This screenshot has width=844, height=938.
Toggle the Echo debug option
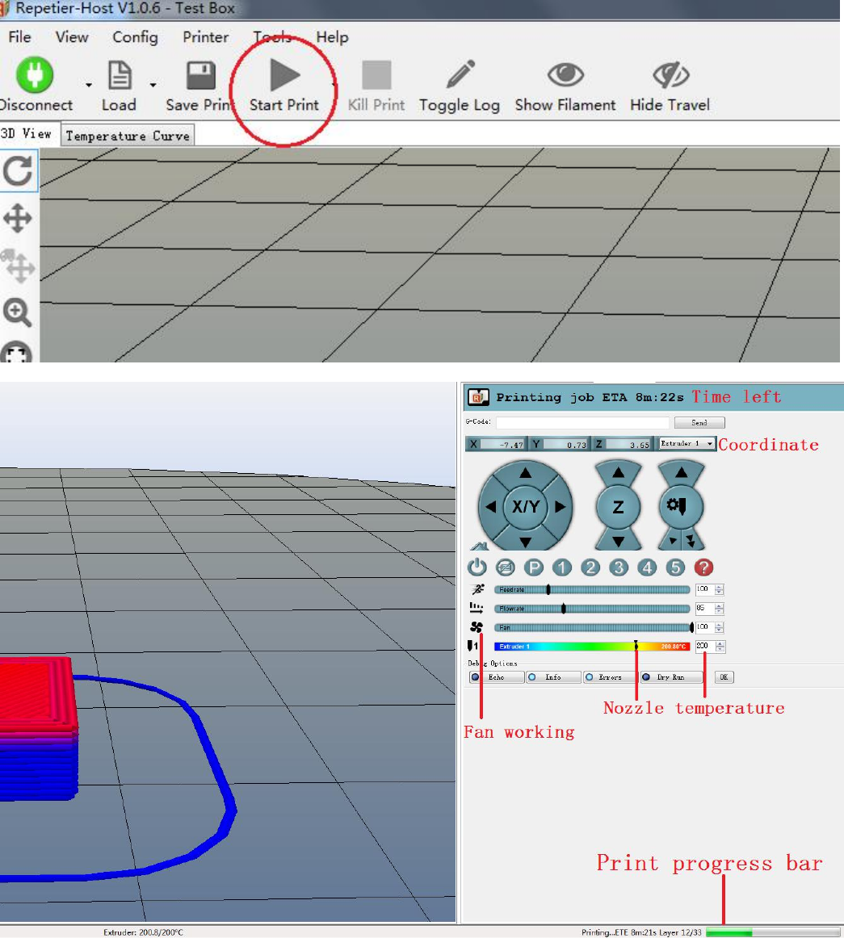point(496,677)
